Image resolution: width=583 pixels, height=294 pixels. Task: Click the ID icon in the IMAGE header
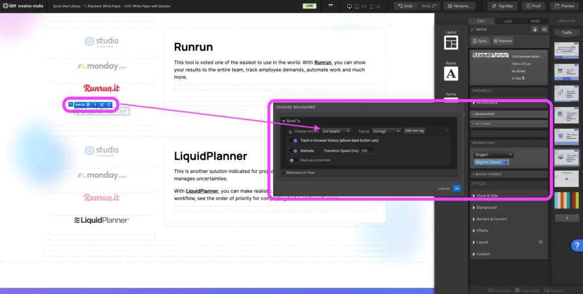tap(544, 29)
